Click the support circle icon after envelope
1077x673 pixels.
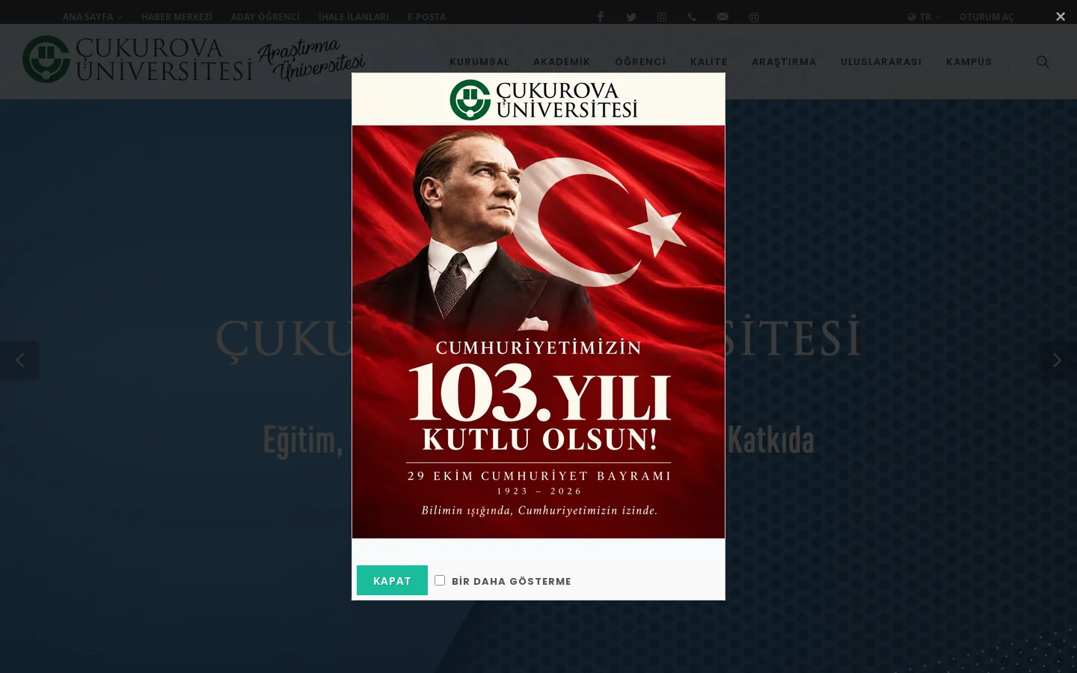[x=754, y=17]
